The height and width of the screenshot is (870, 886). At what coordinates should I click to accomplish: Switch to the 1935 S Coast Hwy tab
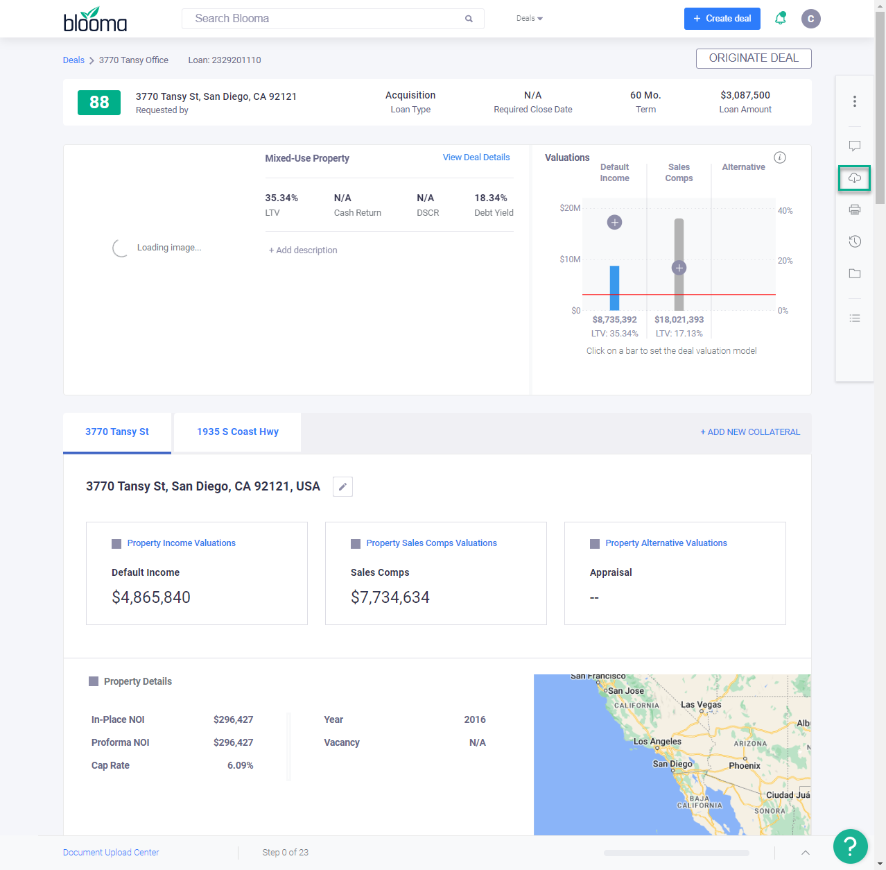[x=238, y=432]
